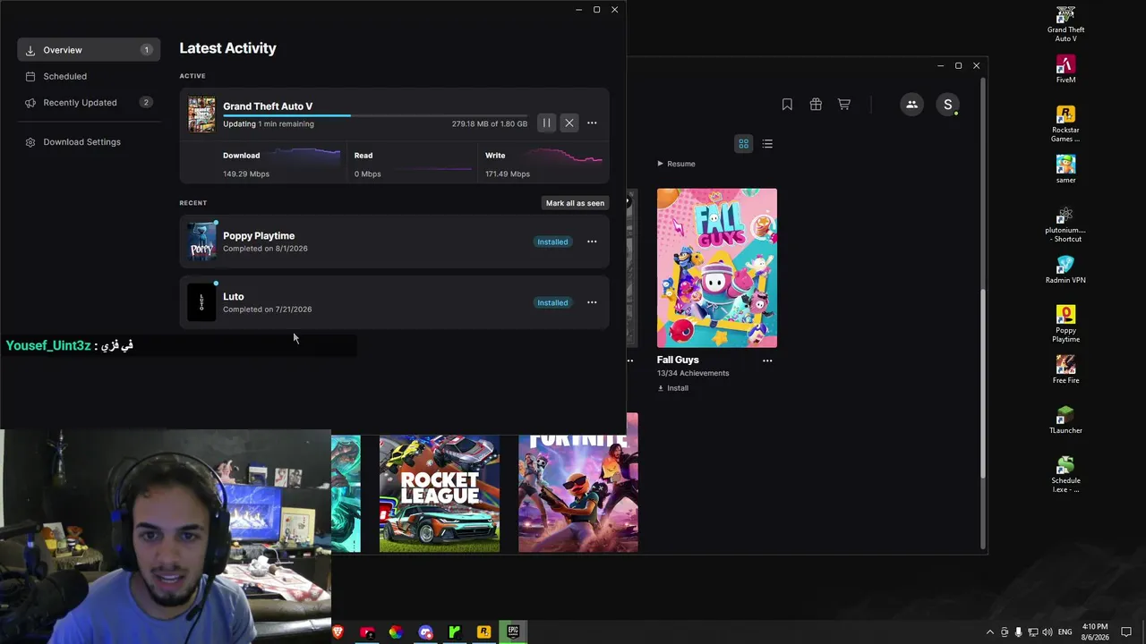Pause the Grand Theft Auto V update
Image resolution: width=1146 pixels, height=644 pixels.
(546, 123)
